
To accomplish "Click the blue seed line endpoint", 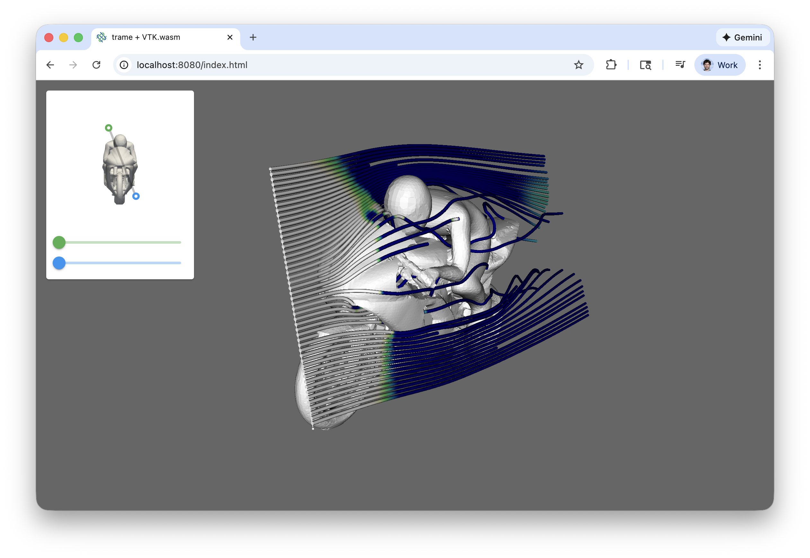I will point(136,196).
